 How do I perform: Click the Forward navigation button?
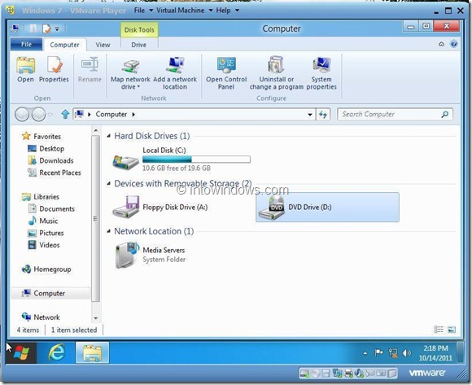38,115
